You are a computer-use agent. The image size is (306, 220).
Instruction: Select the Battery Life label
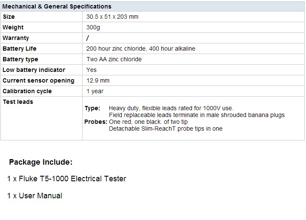(20, 49)
